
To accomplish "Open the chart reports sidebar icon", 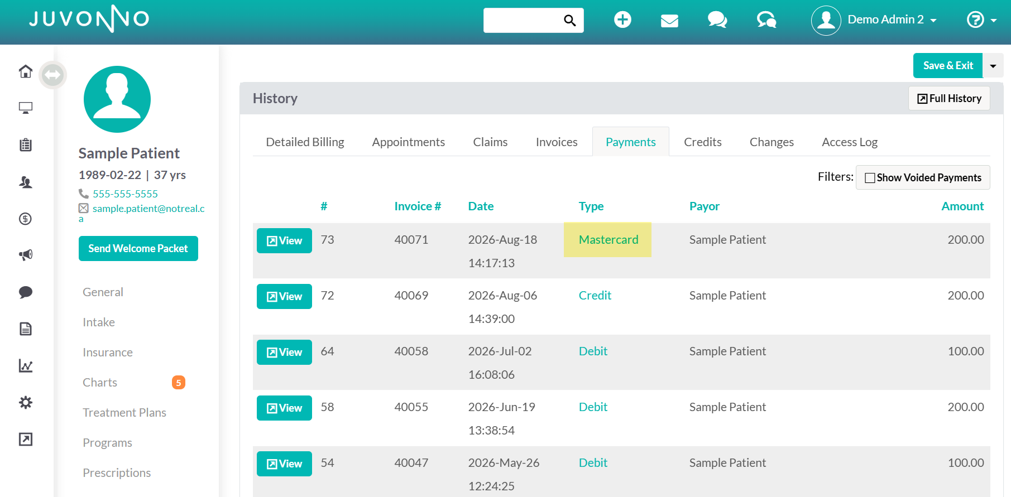I will 26,365.
